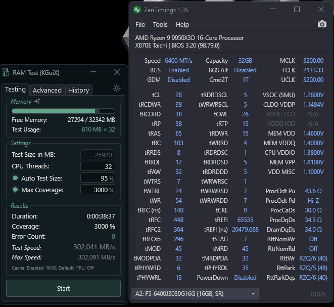Open the Tools menu in ZenTimings
The height and width of the screenshot is (307, 334).
pos(160,24)
